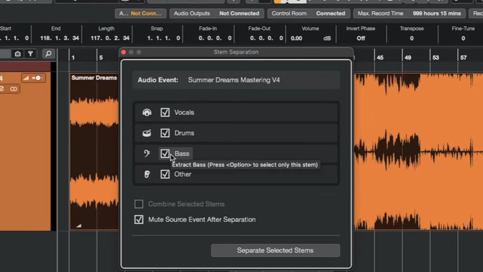Image resolution: width=483 pixels, height=272 pixels.
Task: Click Separate Selected Stems button
Action: pyautogui.click(x=275, y=250)
